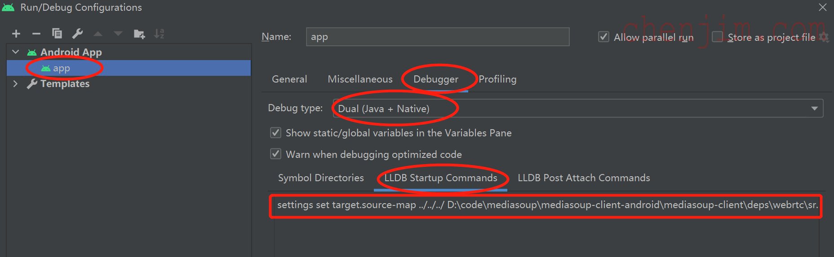Toggle Allow parallel run checkbox

tap(604, 37)
